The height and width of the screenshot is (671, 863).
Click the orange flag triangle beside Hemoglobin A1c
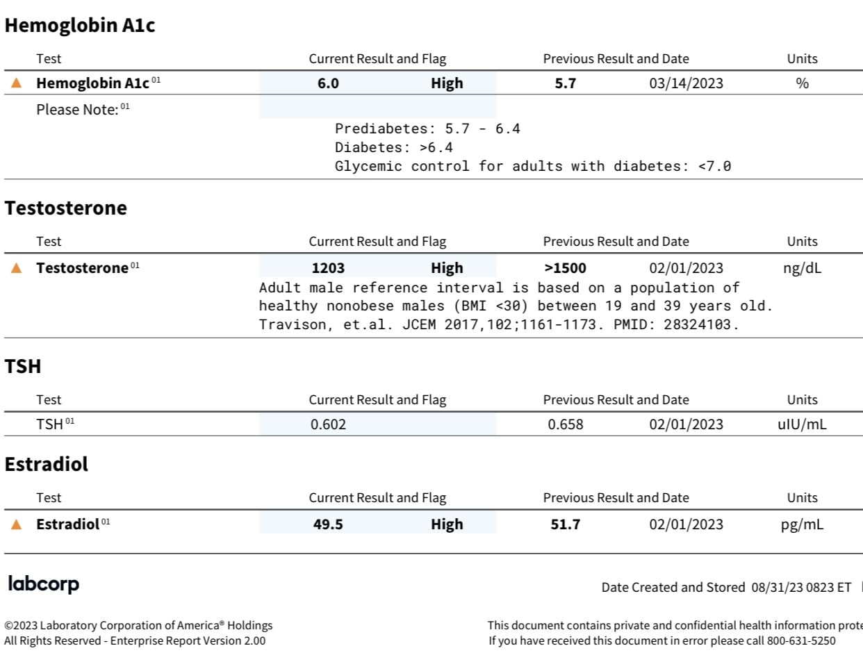pos(17,83)
